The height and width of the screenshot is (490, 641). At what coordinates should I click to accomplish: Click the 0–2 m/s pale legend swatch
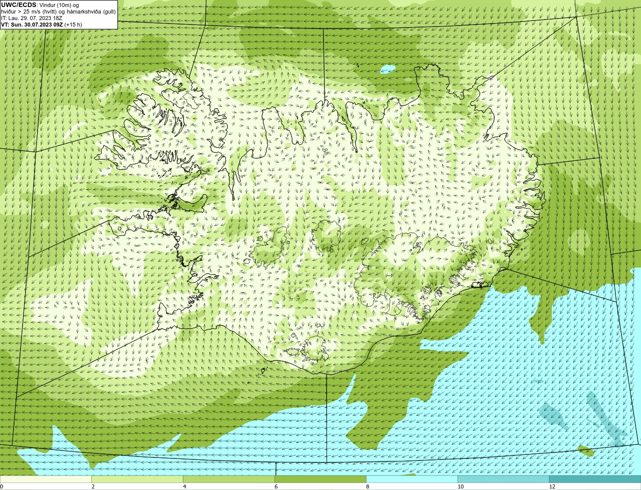coord(46,479)
